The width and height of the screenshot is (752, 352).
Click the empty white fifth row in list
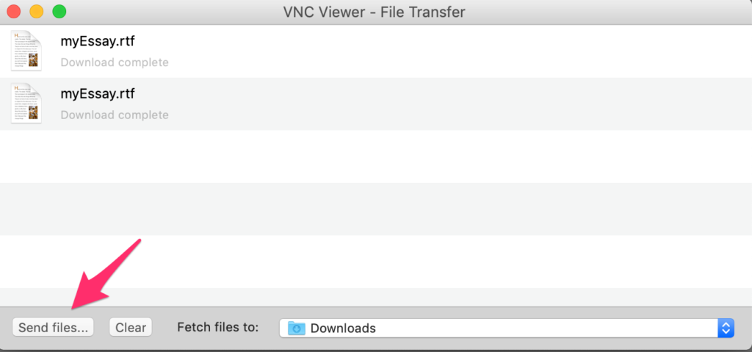[376, 262]
